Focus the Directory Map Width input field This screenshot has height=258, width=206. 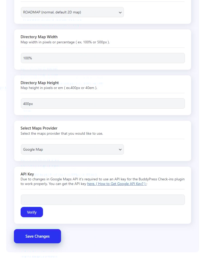click(102, 58)
